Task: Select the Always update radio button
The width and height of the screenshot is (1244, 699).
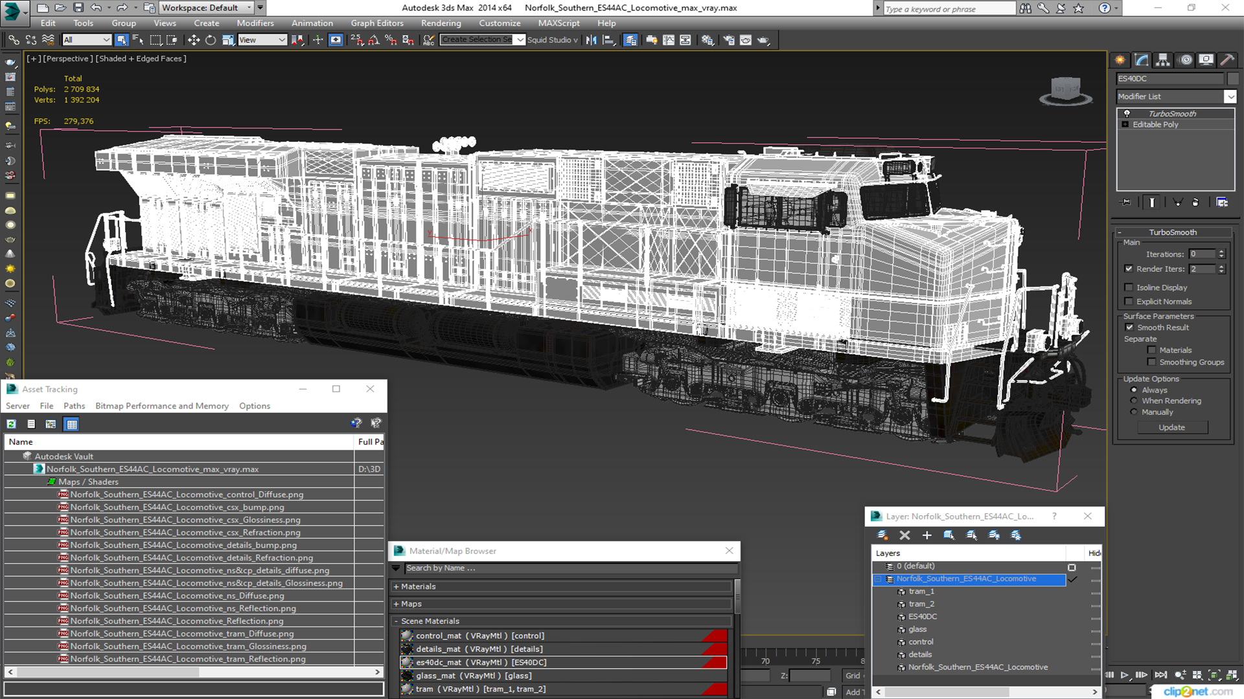Action: point(1134,390)
